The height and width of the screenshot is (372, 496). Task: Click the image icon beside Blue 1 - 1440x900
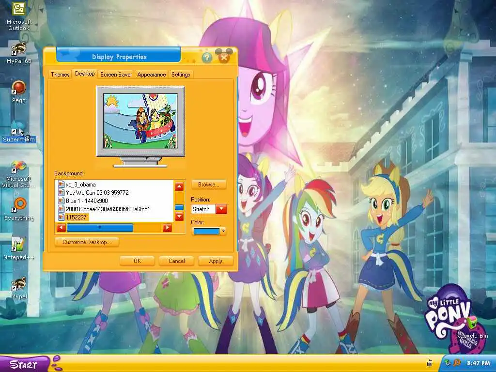pos(61,201)
